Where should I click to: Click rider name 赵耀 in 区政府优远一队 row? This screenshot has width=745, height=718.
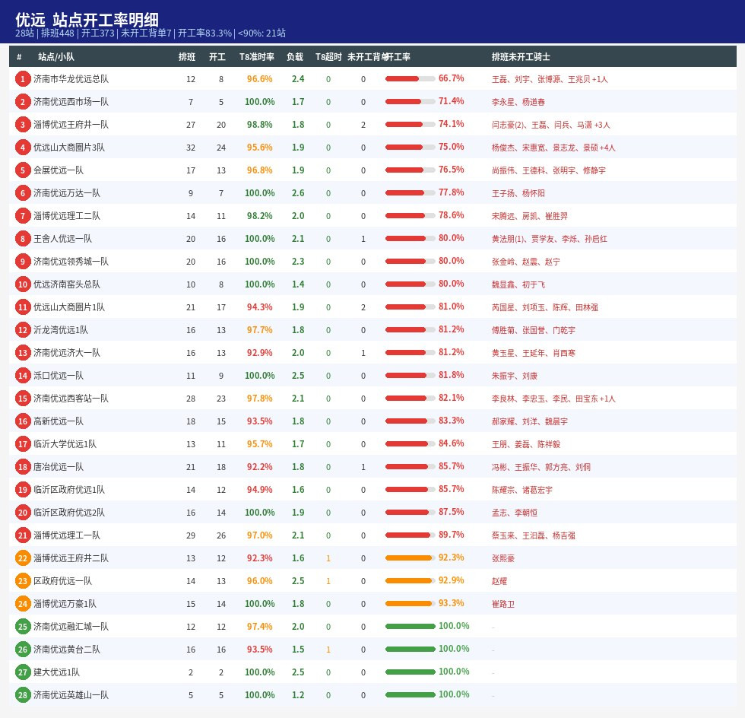point(499,581)
